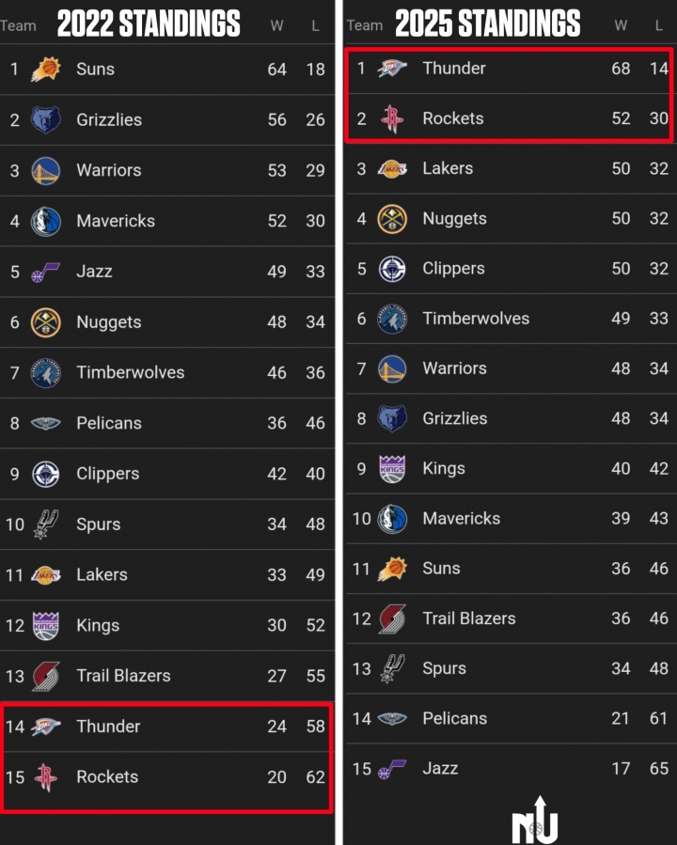Click the Suns logo in 2022 standings
The height and width of the screenshot is (845, 677).
tap(45, 70)
